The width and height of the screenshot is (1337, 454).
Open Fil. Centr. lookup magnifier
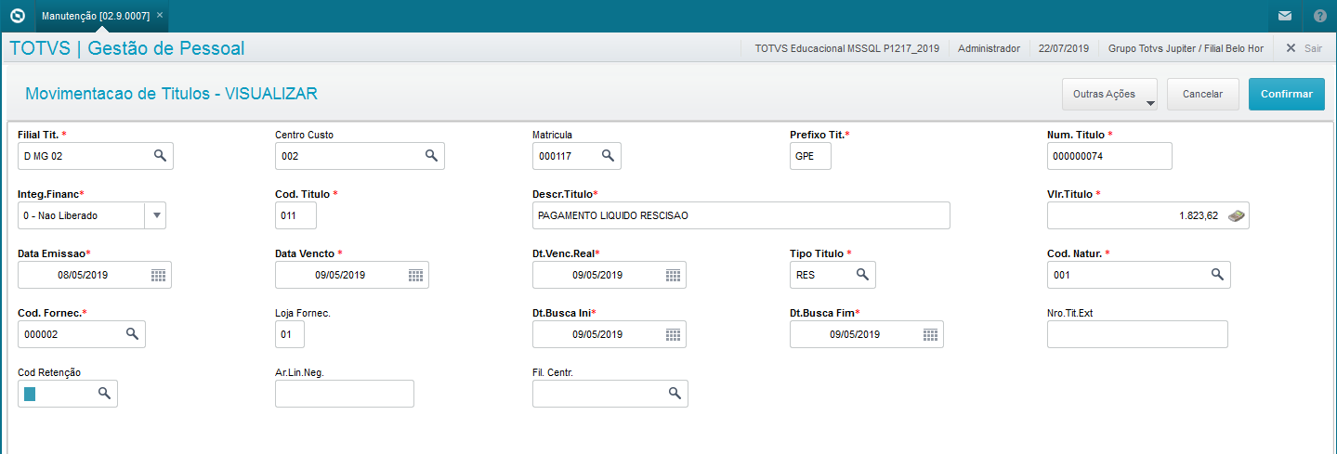pos(675,394)
